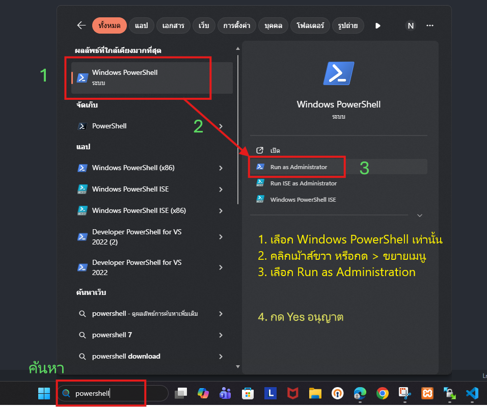Switch to the แอป filter tab
This screenshot has height=407, width=487.
point(141,25)
